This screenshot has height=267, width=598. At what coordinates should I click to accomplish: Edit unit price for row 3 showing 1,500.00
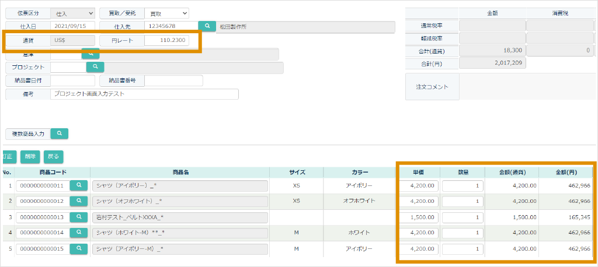(x=419, y=217)
